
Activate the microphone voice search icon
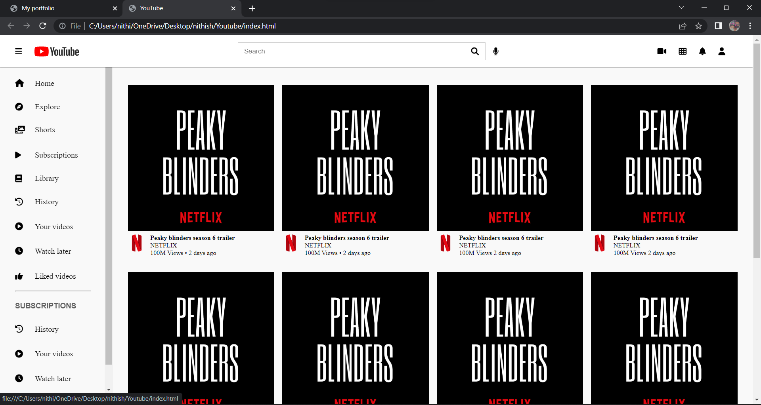click(495, 51)
